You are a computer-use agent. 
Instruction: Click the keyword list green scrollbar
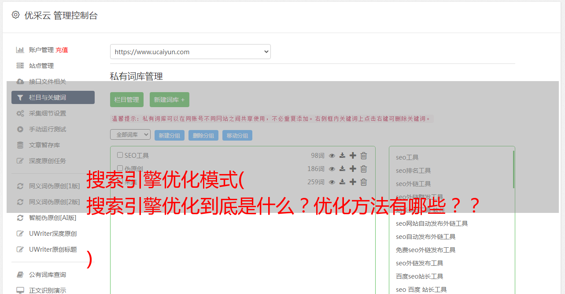tap(513, 169)
